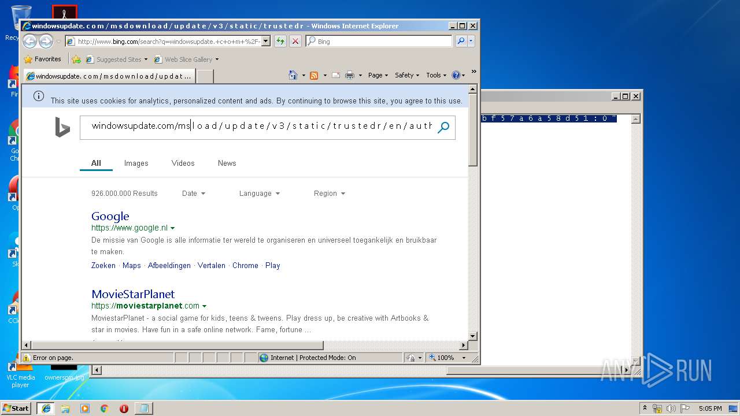The image size is (740, 416).
Task: Click the Start button
Action: click(x=16, y=408)
